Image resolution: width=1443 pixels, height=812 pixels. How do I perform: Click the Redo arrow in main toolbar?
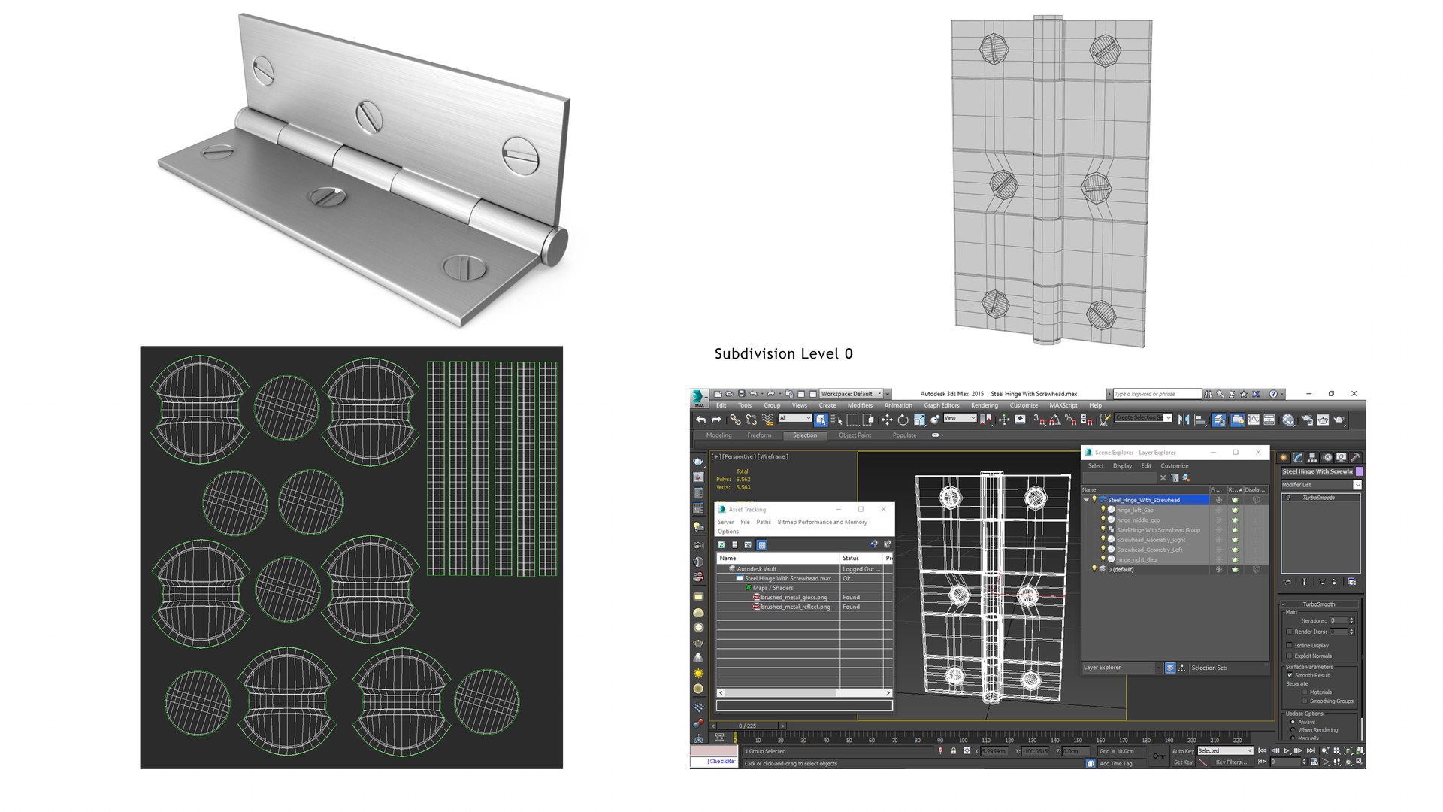point(716,420)
